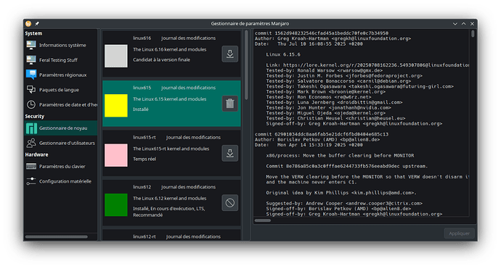Open linux616 Journal des modifications

pos(188,38)
